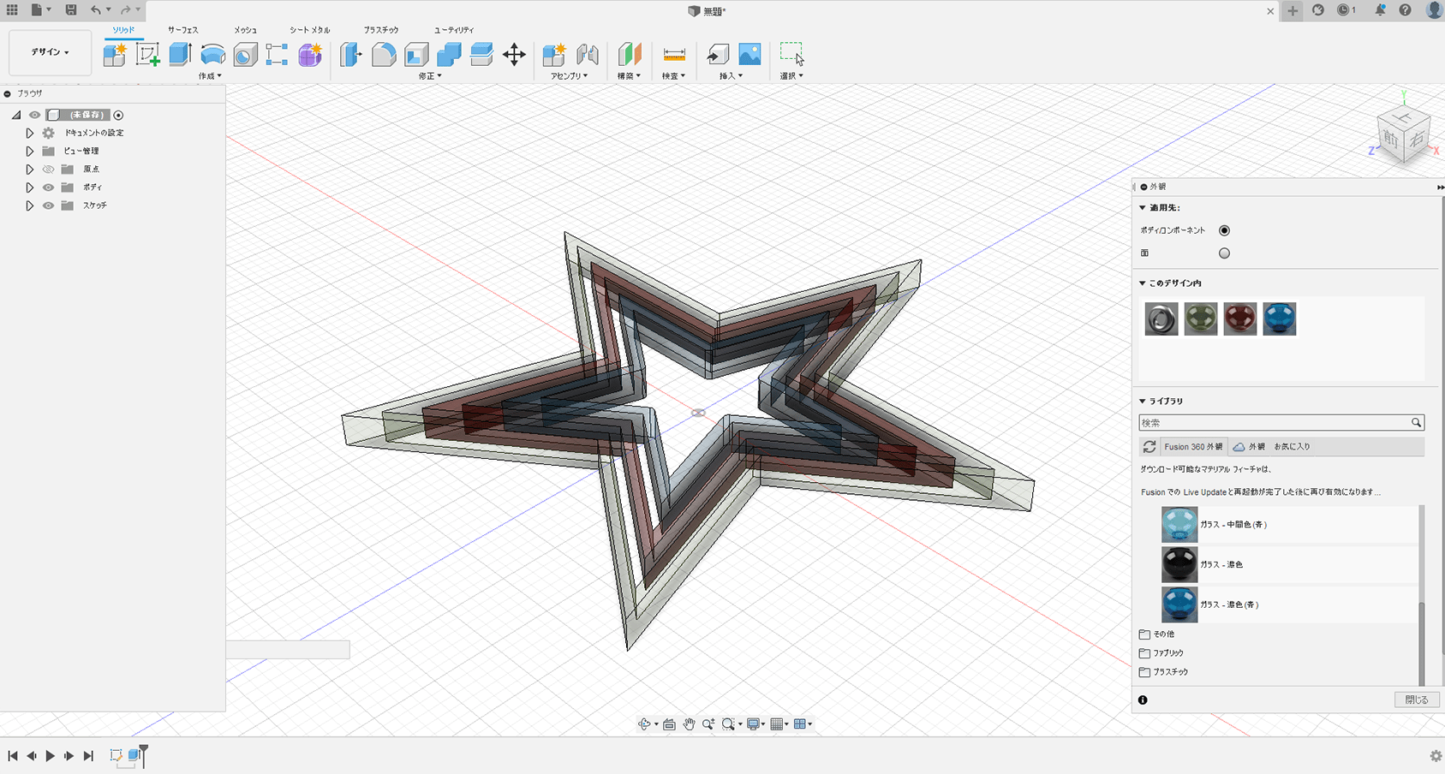Select the Body/Component radio button

tap(1224, 230)
